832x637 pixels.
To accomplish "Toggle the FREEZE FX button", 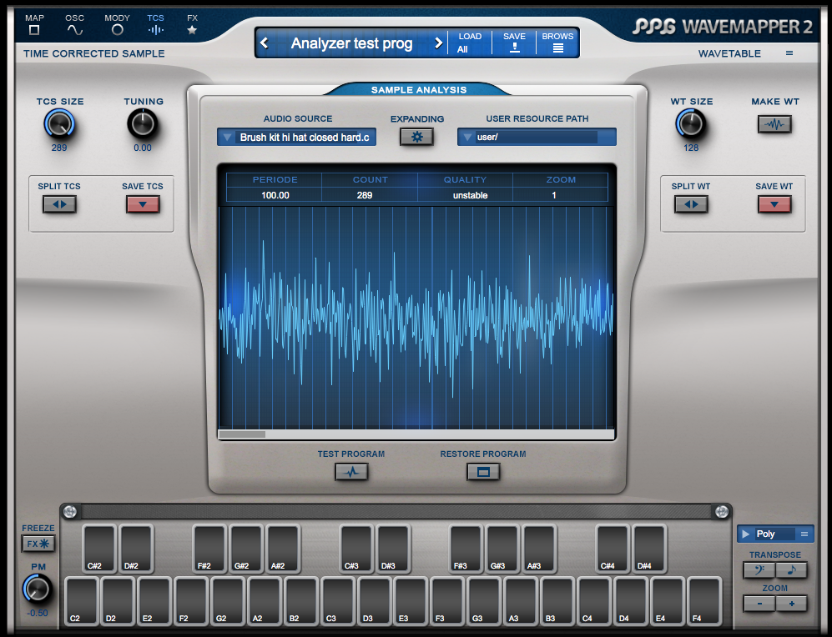I will tap(38, 544).
